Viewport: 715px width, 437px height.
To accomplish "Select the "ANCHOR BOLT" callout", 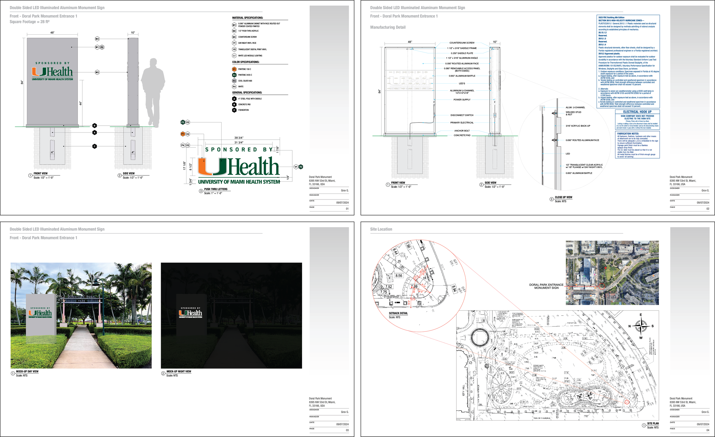I will coord(462,131).
